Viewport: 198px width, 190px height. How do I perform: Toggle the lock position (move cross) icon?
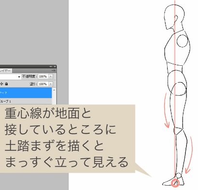click(1, 84)
